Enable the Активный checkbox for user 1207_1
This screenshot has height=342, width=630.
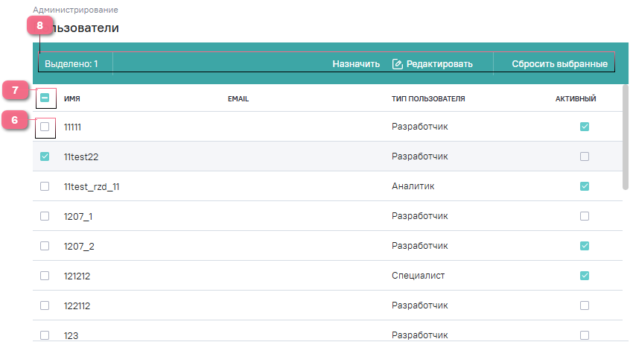click(585, 216)
